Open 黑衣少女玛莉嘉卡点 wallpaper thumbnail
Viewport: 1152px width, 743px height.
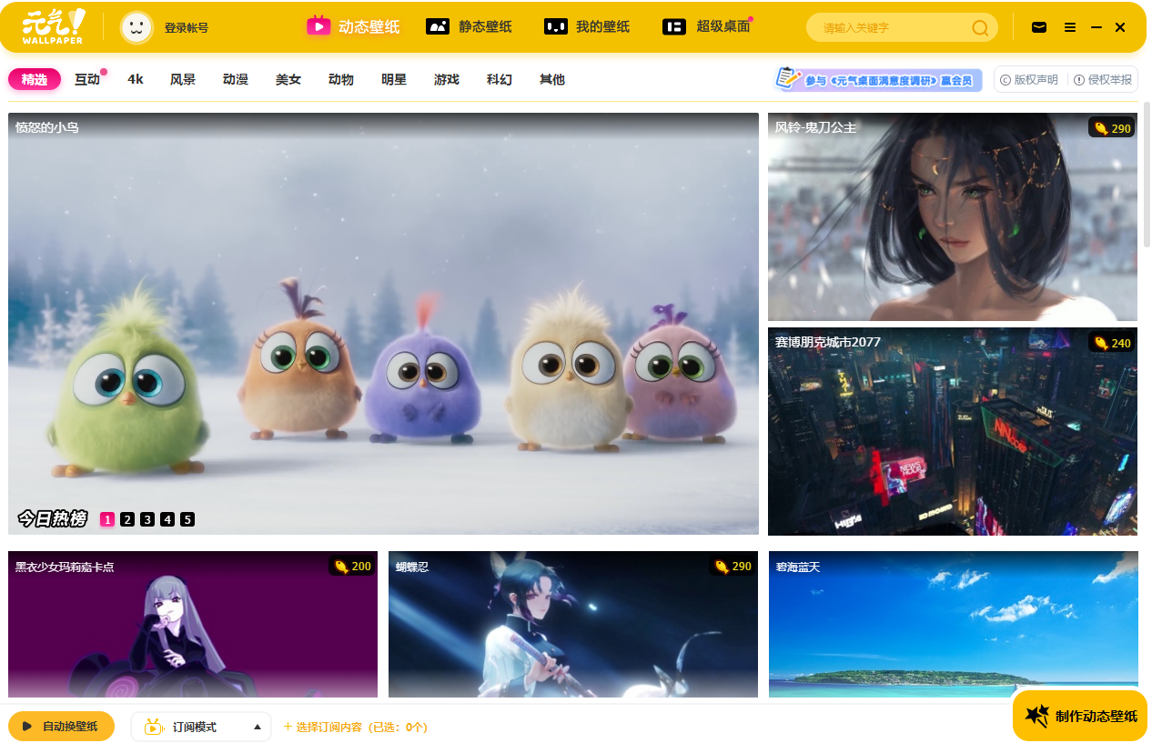[193, 624]
